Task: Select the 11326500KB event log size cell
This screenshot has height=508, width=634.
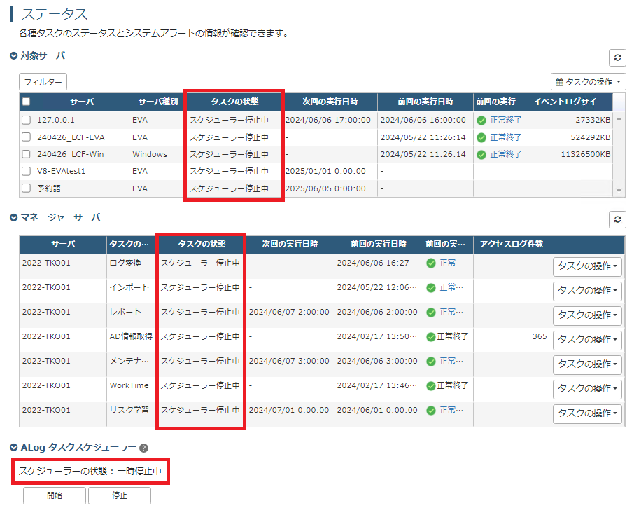Action: pos(571,154)
